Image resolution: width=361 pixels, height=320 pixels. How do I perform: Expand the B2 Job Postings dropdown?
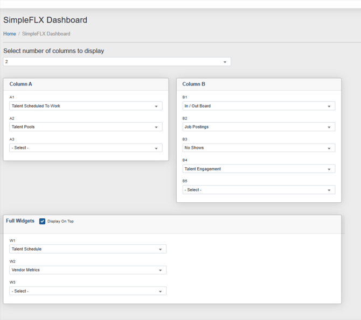(x=259, y=127)
